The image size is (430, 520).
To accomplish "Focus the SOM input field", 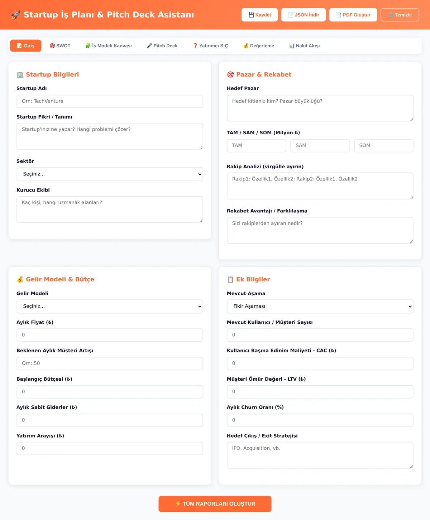I will coord(384,146).
